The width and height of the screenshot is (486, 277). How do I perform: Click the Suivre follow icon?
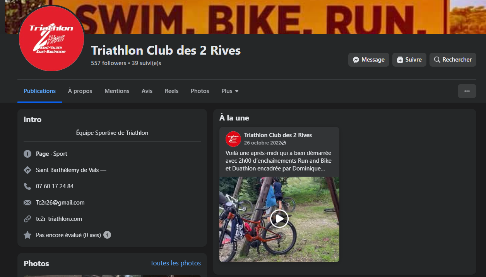[400, 60]
